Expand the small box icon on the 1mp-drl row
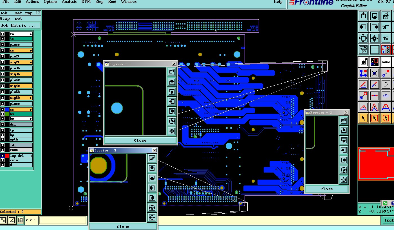The width and height of the screenshot is (394, 230). (x=32, y=156)
